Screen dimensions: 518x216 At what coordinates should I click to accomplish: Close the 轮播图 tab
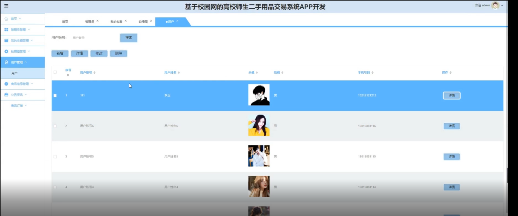[x=151, y=21]
